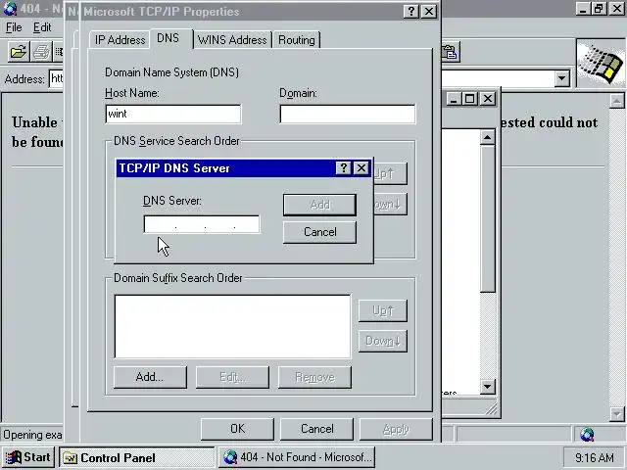Open the Start menu

click(28, 457)
